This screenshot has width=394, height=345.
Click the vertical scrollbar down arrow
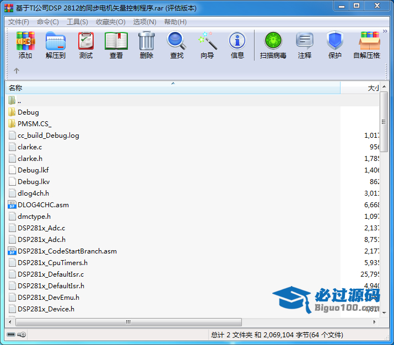[x=384, y=313]
